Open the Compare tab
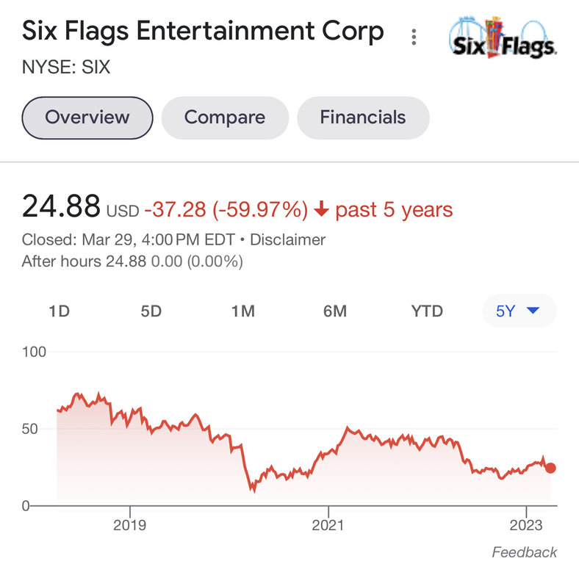 pyautogui.click(x=224, y=117)
